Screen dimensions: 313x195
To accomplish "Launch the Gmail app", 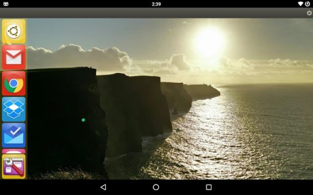I will pos(14,58).
